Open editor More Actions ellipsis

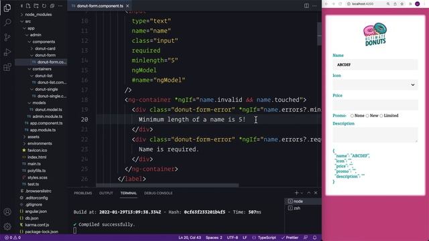[x=314, y=6]
